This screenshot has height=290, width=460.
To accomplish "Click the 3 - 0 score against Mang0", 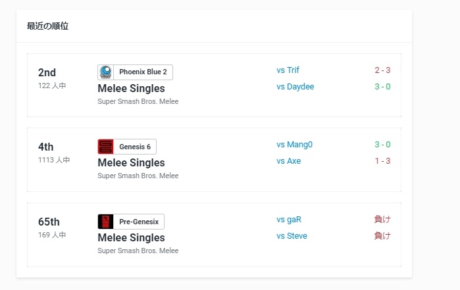I will tap(382, 144).
